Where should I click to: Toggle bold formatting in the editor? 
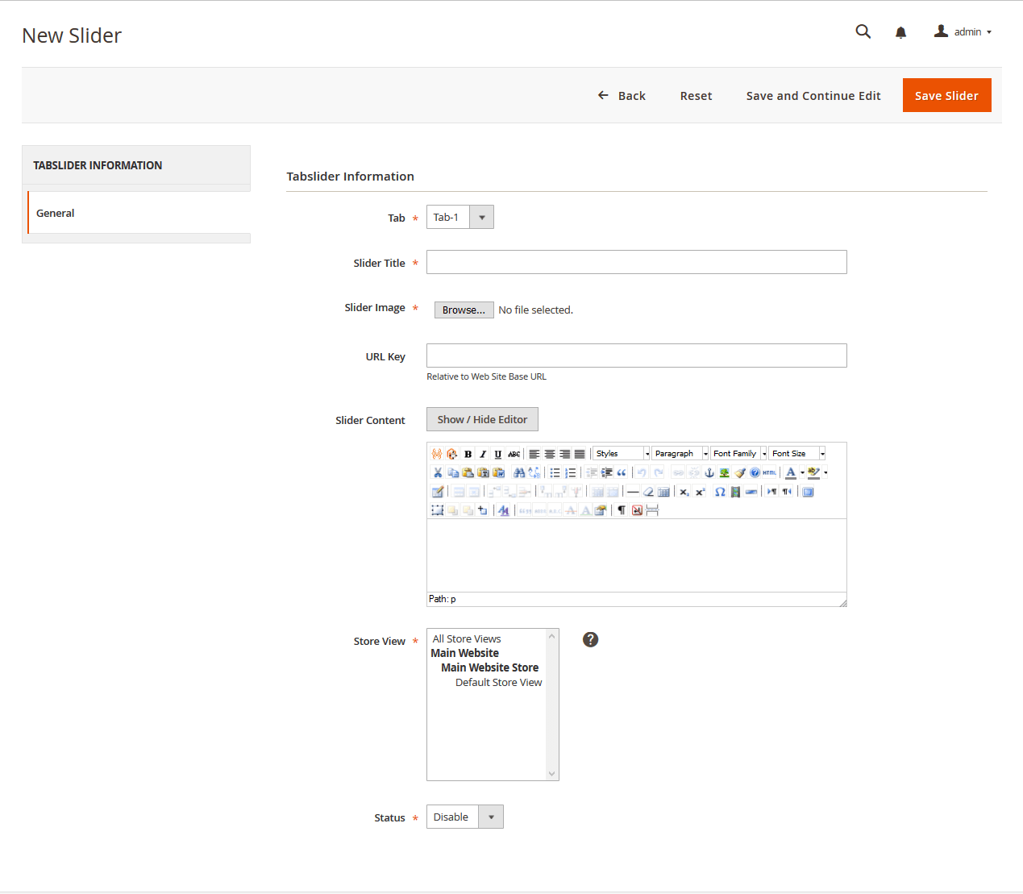468,454
